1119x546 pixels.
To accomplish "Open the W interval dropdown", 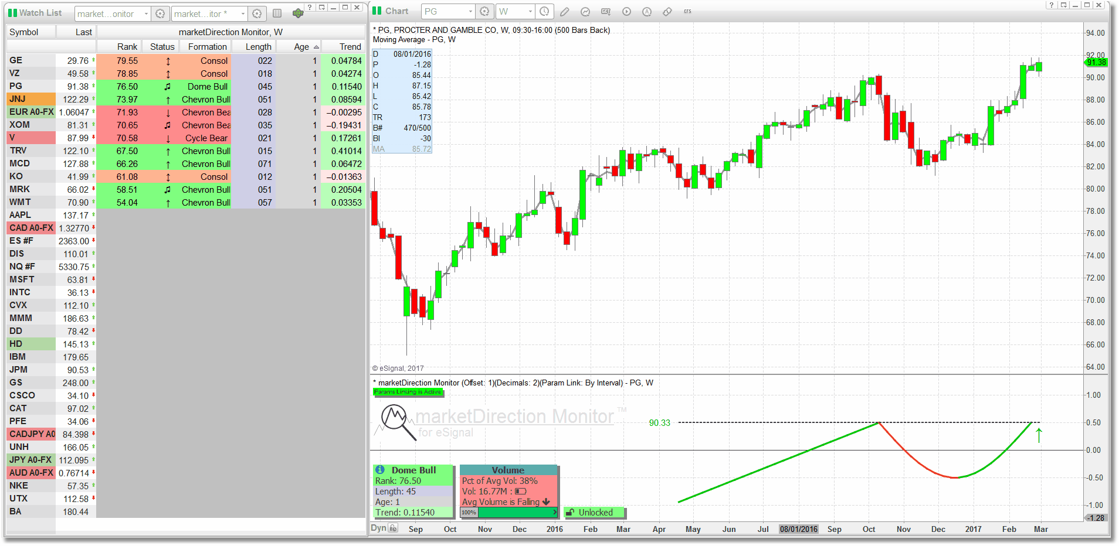I will click(x=530, y=12).
